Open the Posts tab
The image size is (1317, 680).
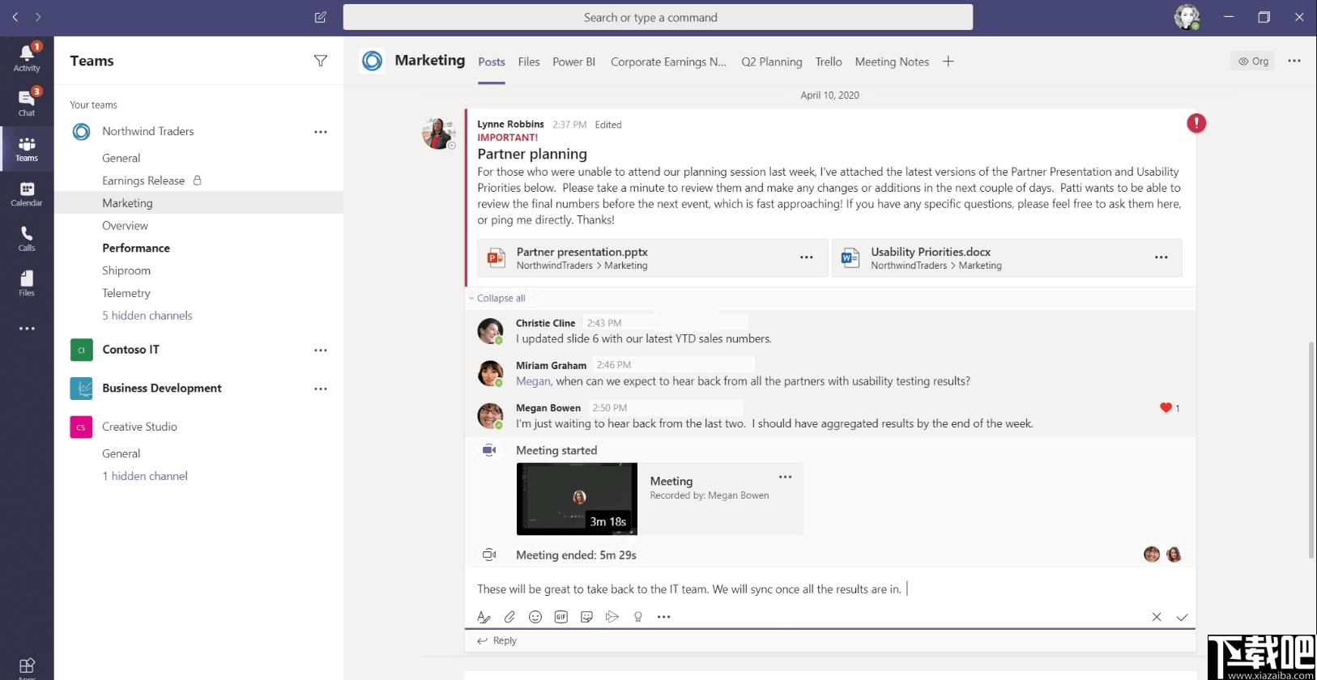492,62
